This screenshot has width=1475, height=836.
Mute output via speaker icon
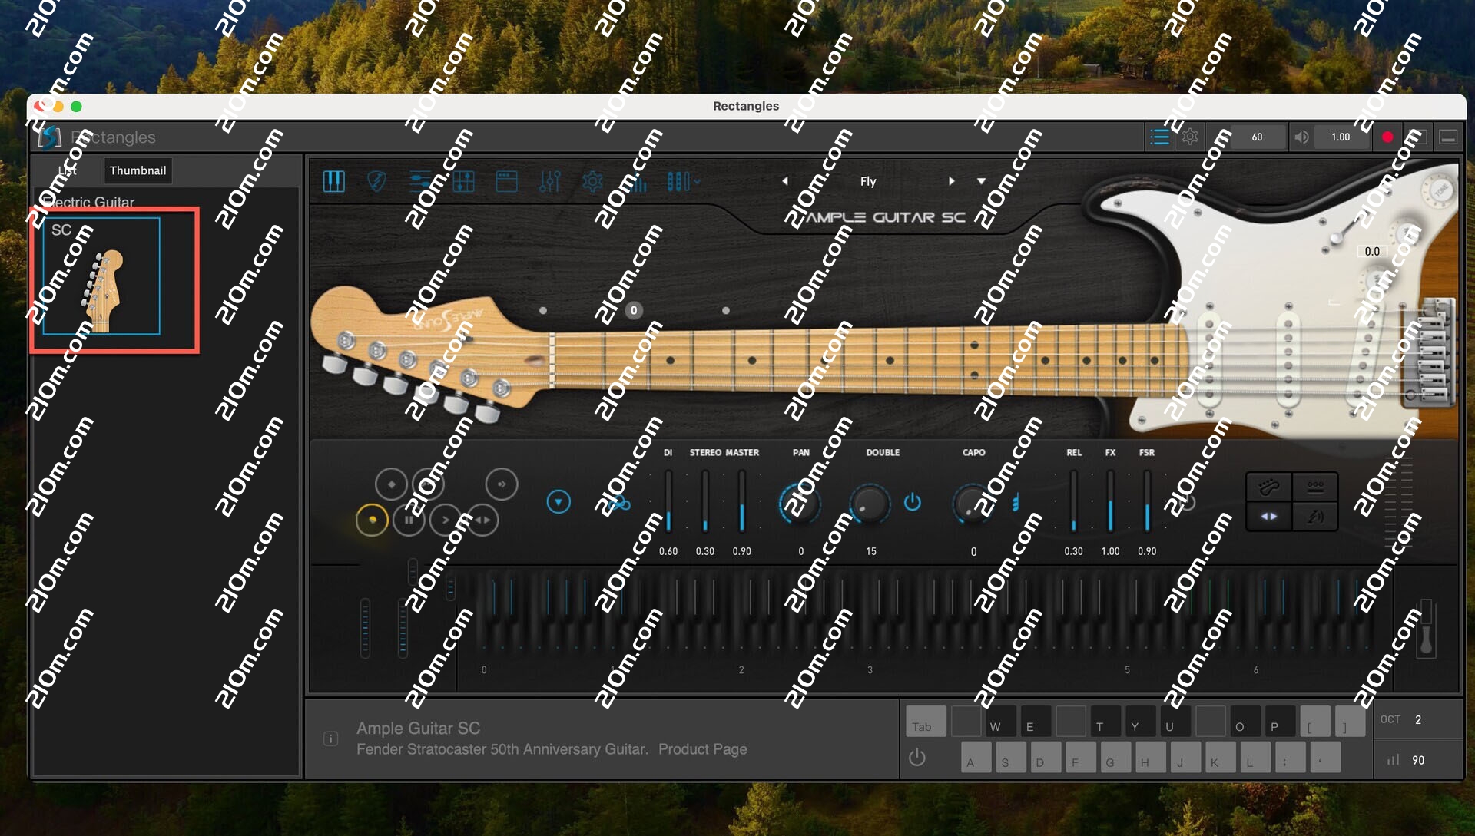pos(1301,137)
